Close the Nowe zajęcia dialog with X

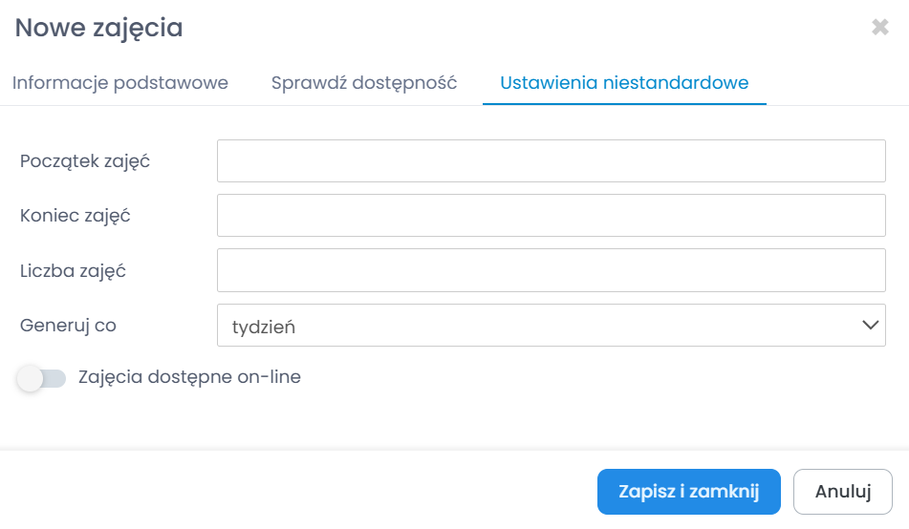click(880, 28)
